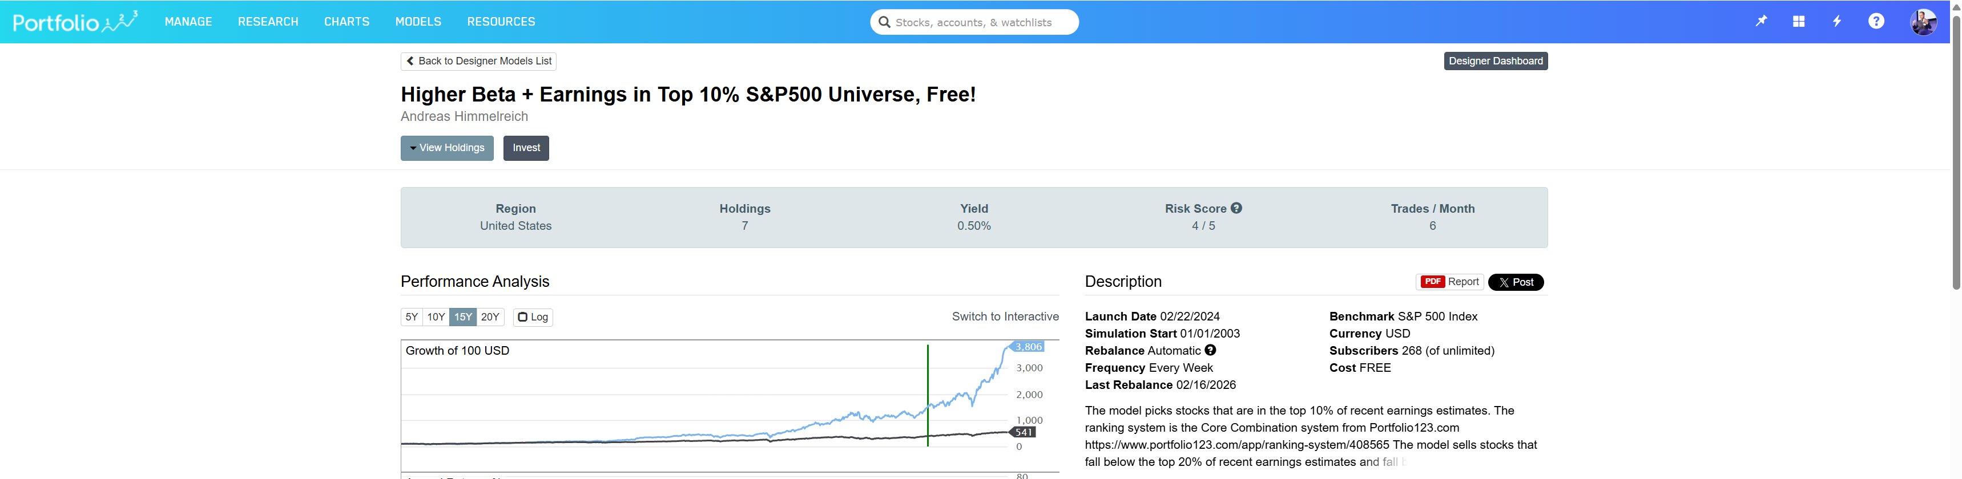Click the Growth of 100 USD chart title
Viewport: 1962px width, 479px height.
pyautogui.click(x=457, y=351)
